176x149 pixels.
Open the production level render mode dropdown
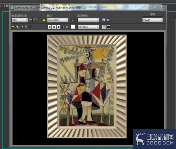tap(152, 20)
